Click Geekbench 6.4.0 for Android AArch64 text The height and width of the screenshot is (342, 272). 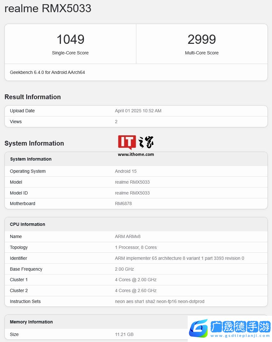[x=47, y=72]
